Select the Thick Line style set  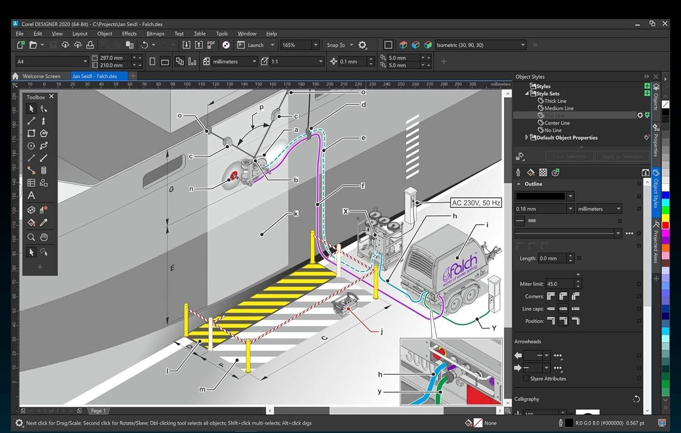pyautogui.click(x=555, y=100)
